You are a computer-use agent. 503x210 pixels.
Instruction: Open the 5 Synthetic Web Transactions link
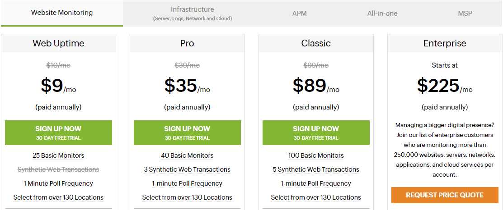[x=316, y=169]
